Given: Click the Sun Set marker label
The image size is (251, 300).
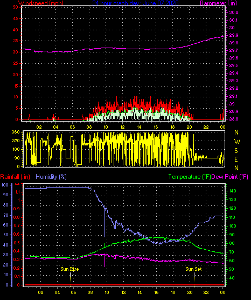Looking at the screenshot, I should click(x=193, y=269).
